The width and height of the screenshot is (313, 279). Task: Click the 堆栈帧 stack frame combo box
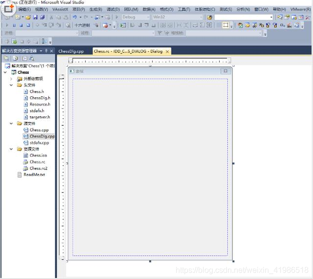[224, 33]
